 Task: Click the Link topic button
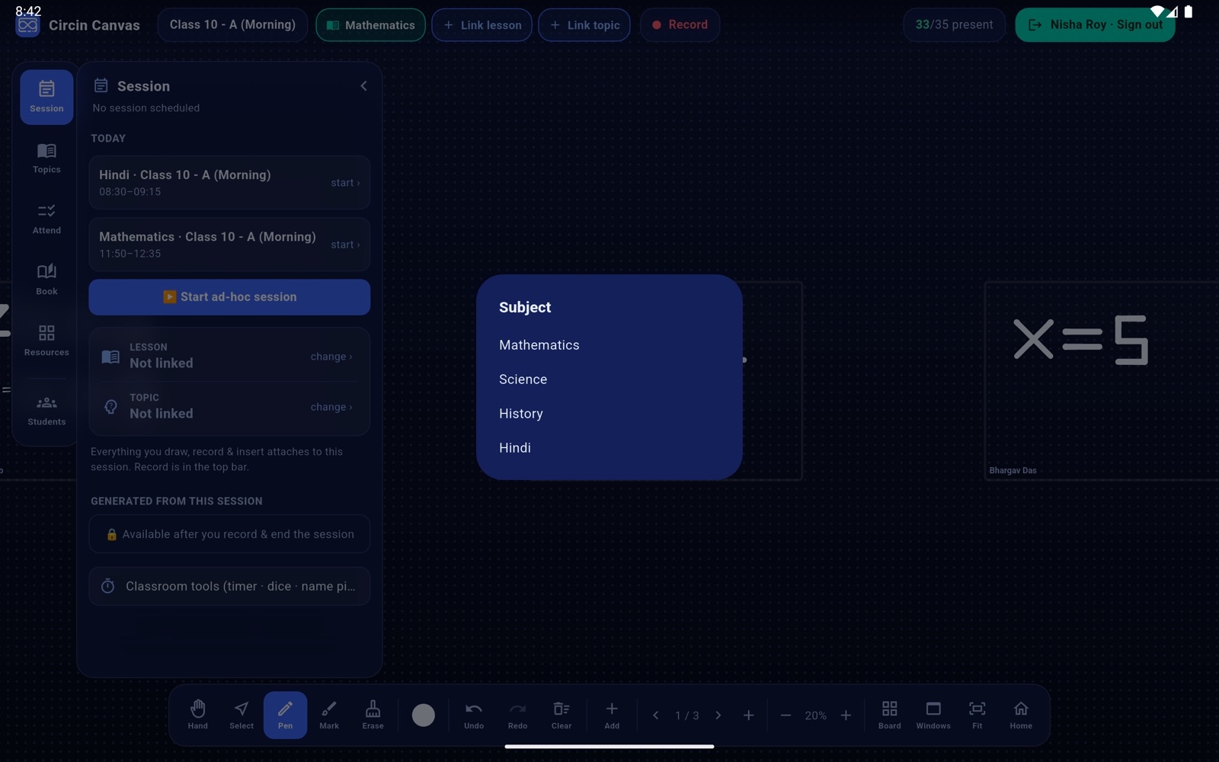point(584,25)
